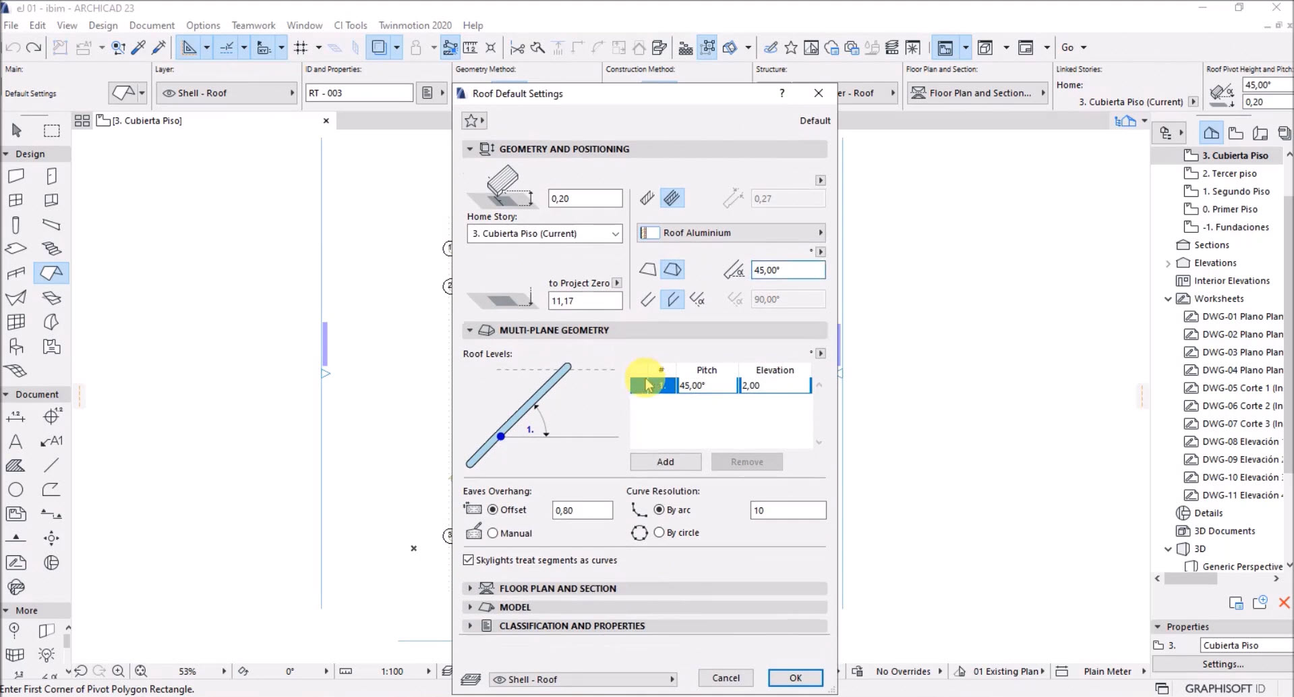Viewport: 1294px width, 697px height.
Task: Click the Undo arrow in toolbar
Action: (13, 47)
